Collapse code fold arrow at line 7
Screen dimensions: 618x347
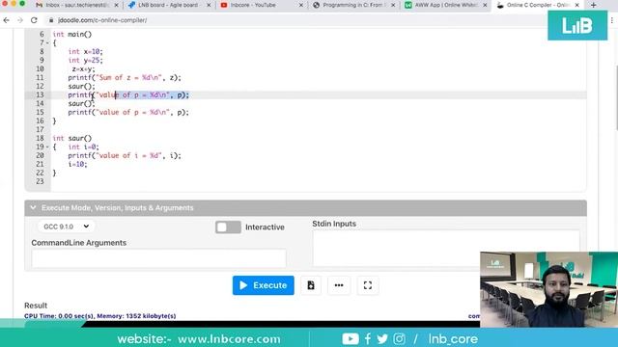coord(47,42)
